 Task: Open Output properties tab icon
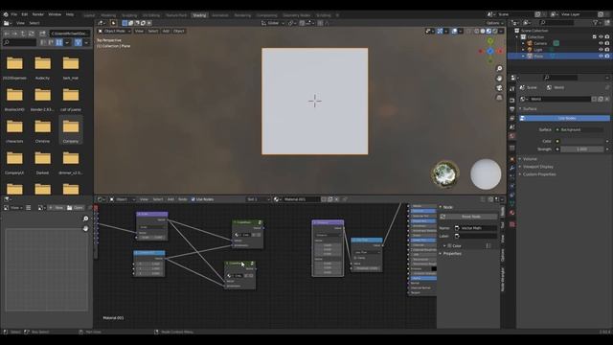(x=512, y=109)
